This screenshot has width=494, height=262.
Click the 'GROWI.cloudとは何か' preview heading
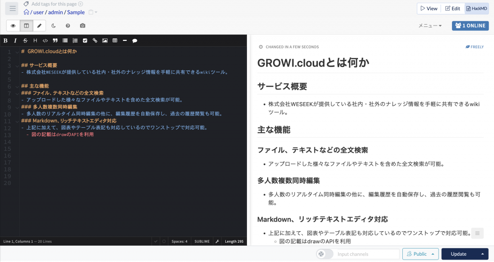click(313, 63)
